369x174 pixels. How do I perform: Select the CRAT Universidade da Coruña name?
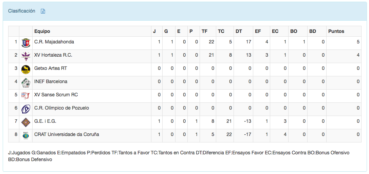[67, 135]
